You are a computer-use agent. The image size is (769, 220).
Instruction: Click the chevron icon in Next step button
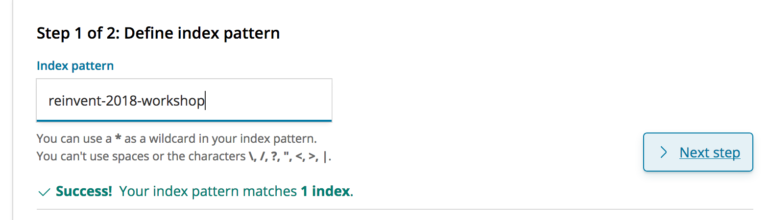664,152
